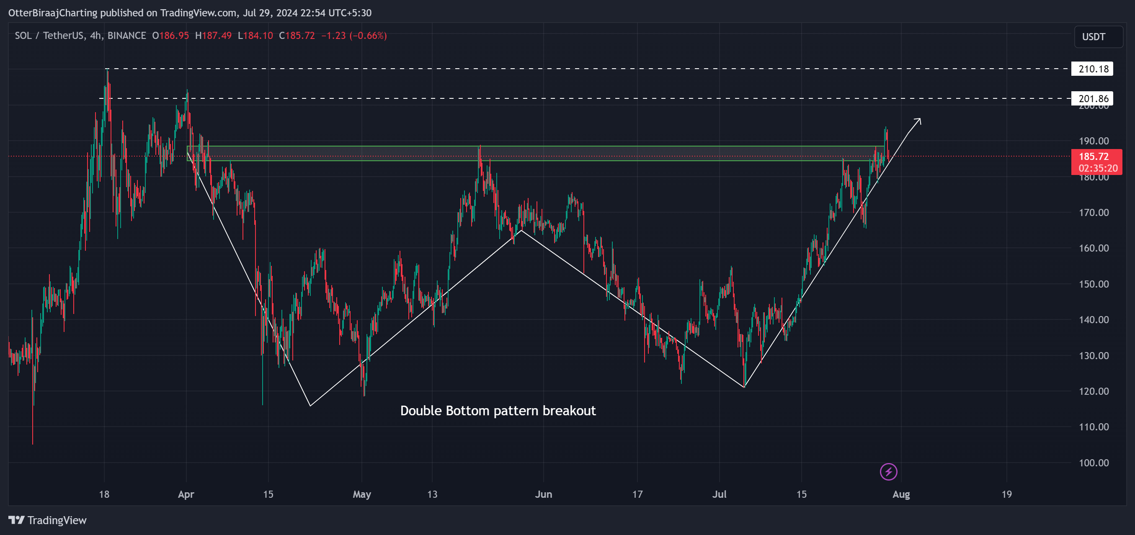The width and height of the screenshot is (1135, 535).
Task: Click the 150.00 price axis label
Action: tap(1094, 283)
